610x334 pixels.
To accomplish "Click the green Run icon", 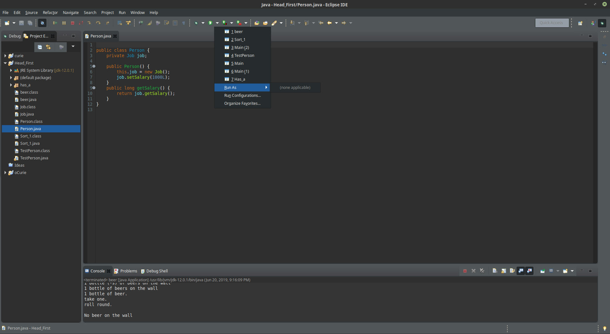I will tap(210, 23).
